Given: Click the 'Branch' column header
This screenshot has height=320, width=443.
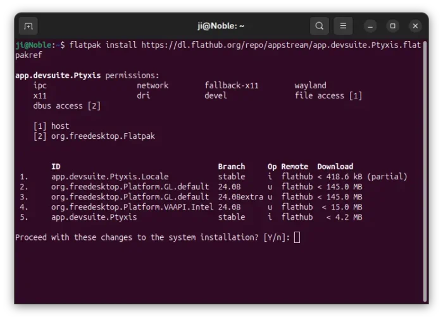Looking at the screenshot, I should pyautogui.click(x=231, y=167).
